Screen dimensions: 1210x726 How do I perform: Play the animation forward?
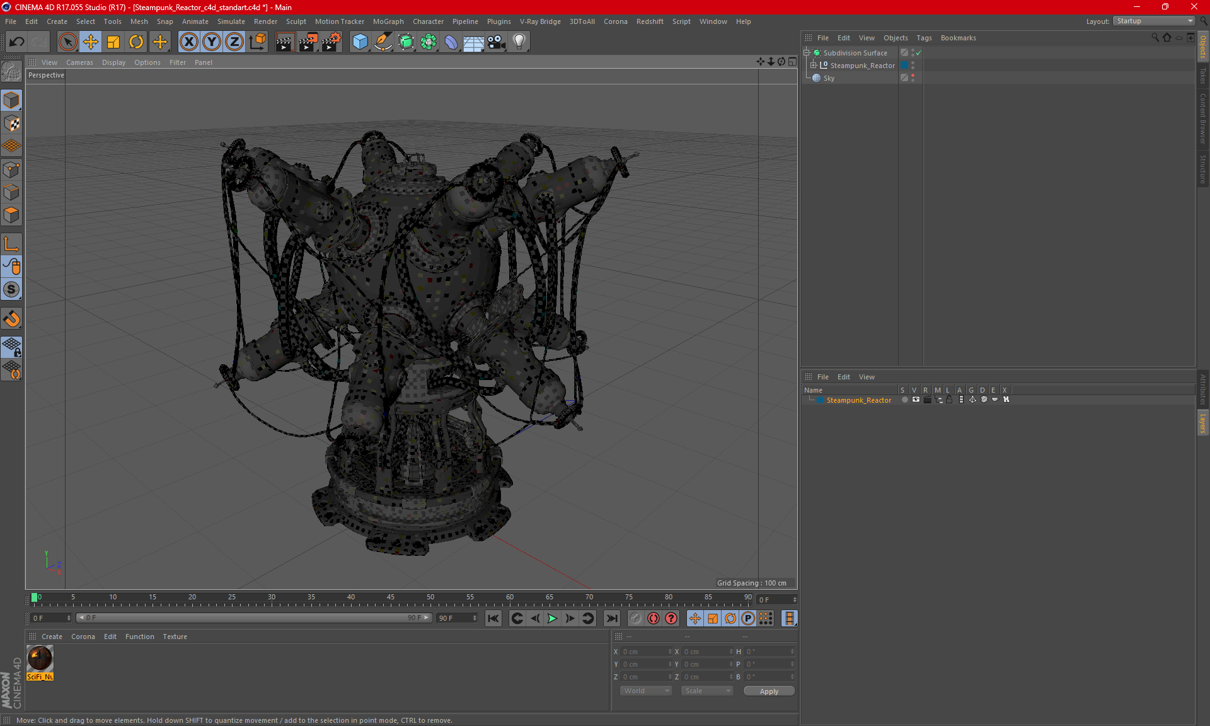point(552,618)
